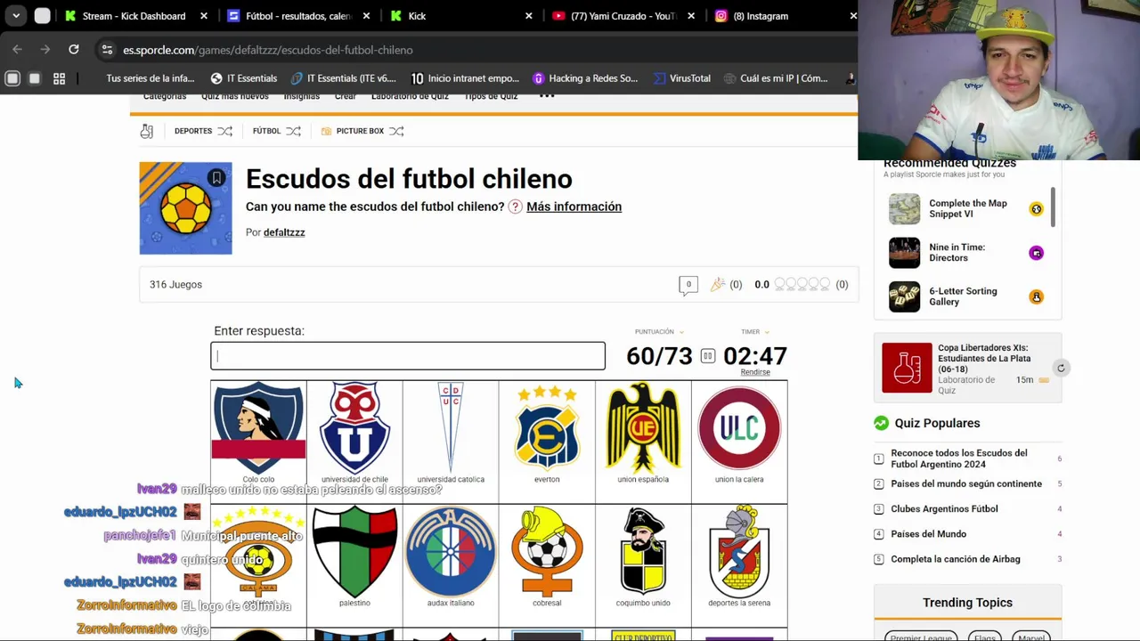Click the Colo Colo crest image
This screenshot has width=1140, height=641.
258,428
